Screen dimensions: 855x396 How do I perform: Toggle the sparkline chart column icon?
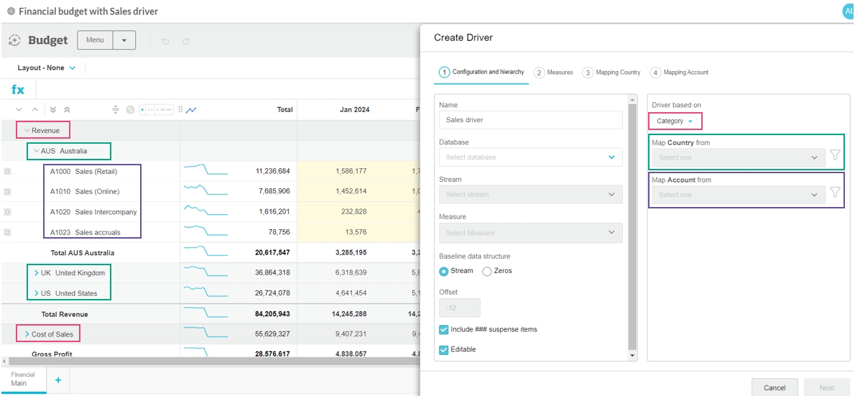pyautogui.click(x=191, y=110)
